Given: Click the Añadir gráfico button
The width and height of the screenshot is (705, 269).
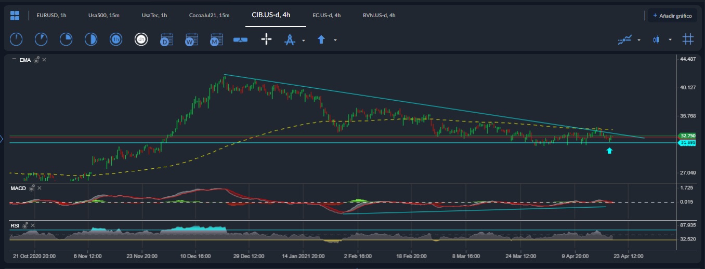Looking at the screenshot, I should pos(672,16).
